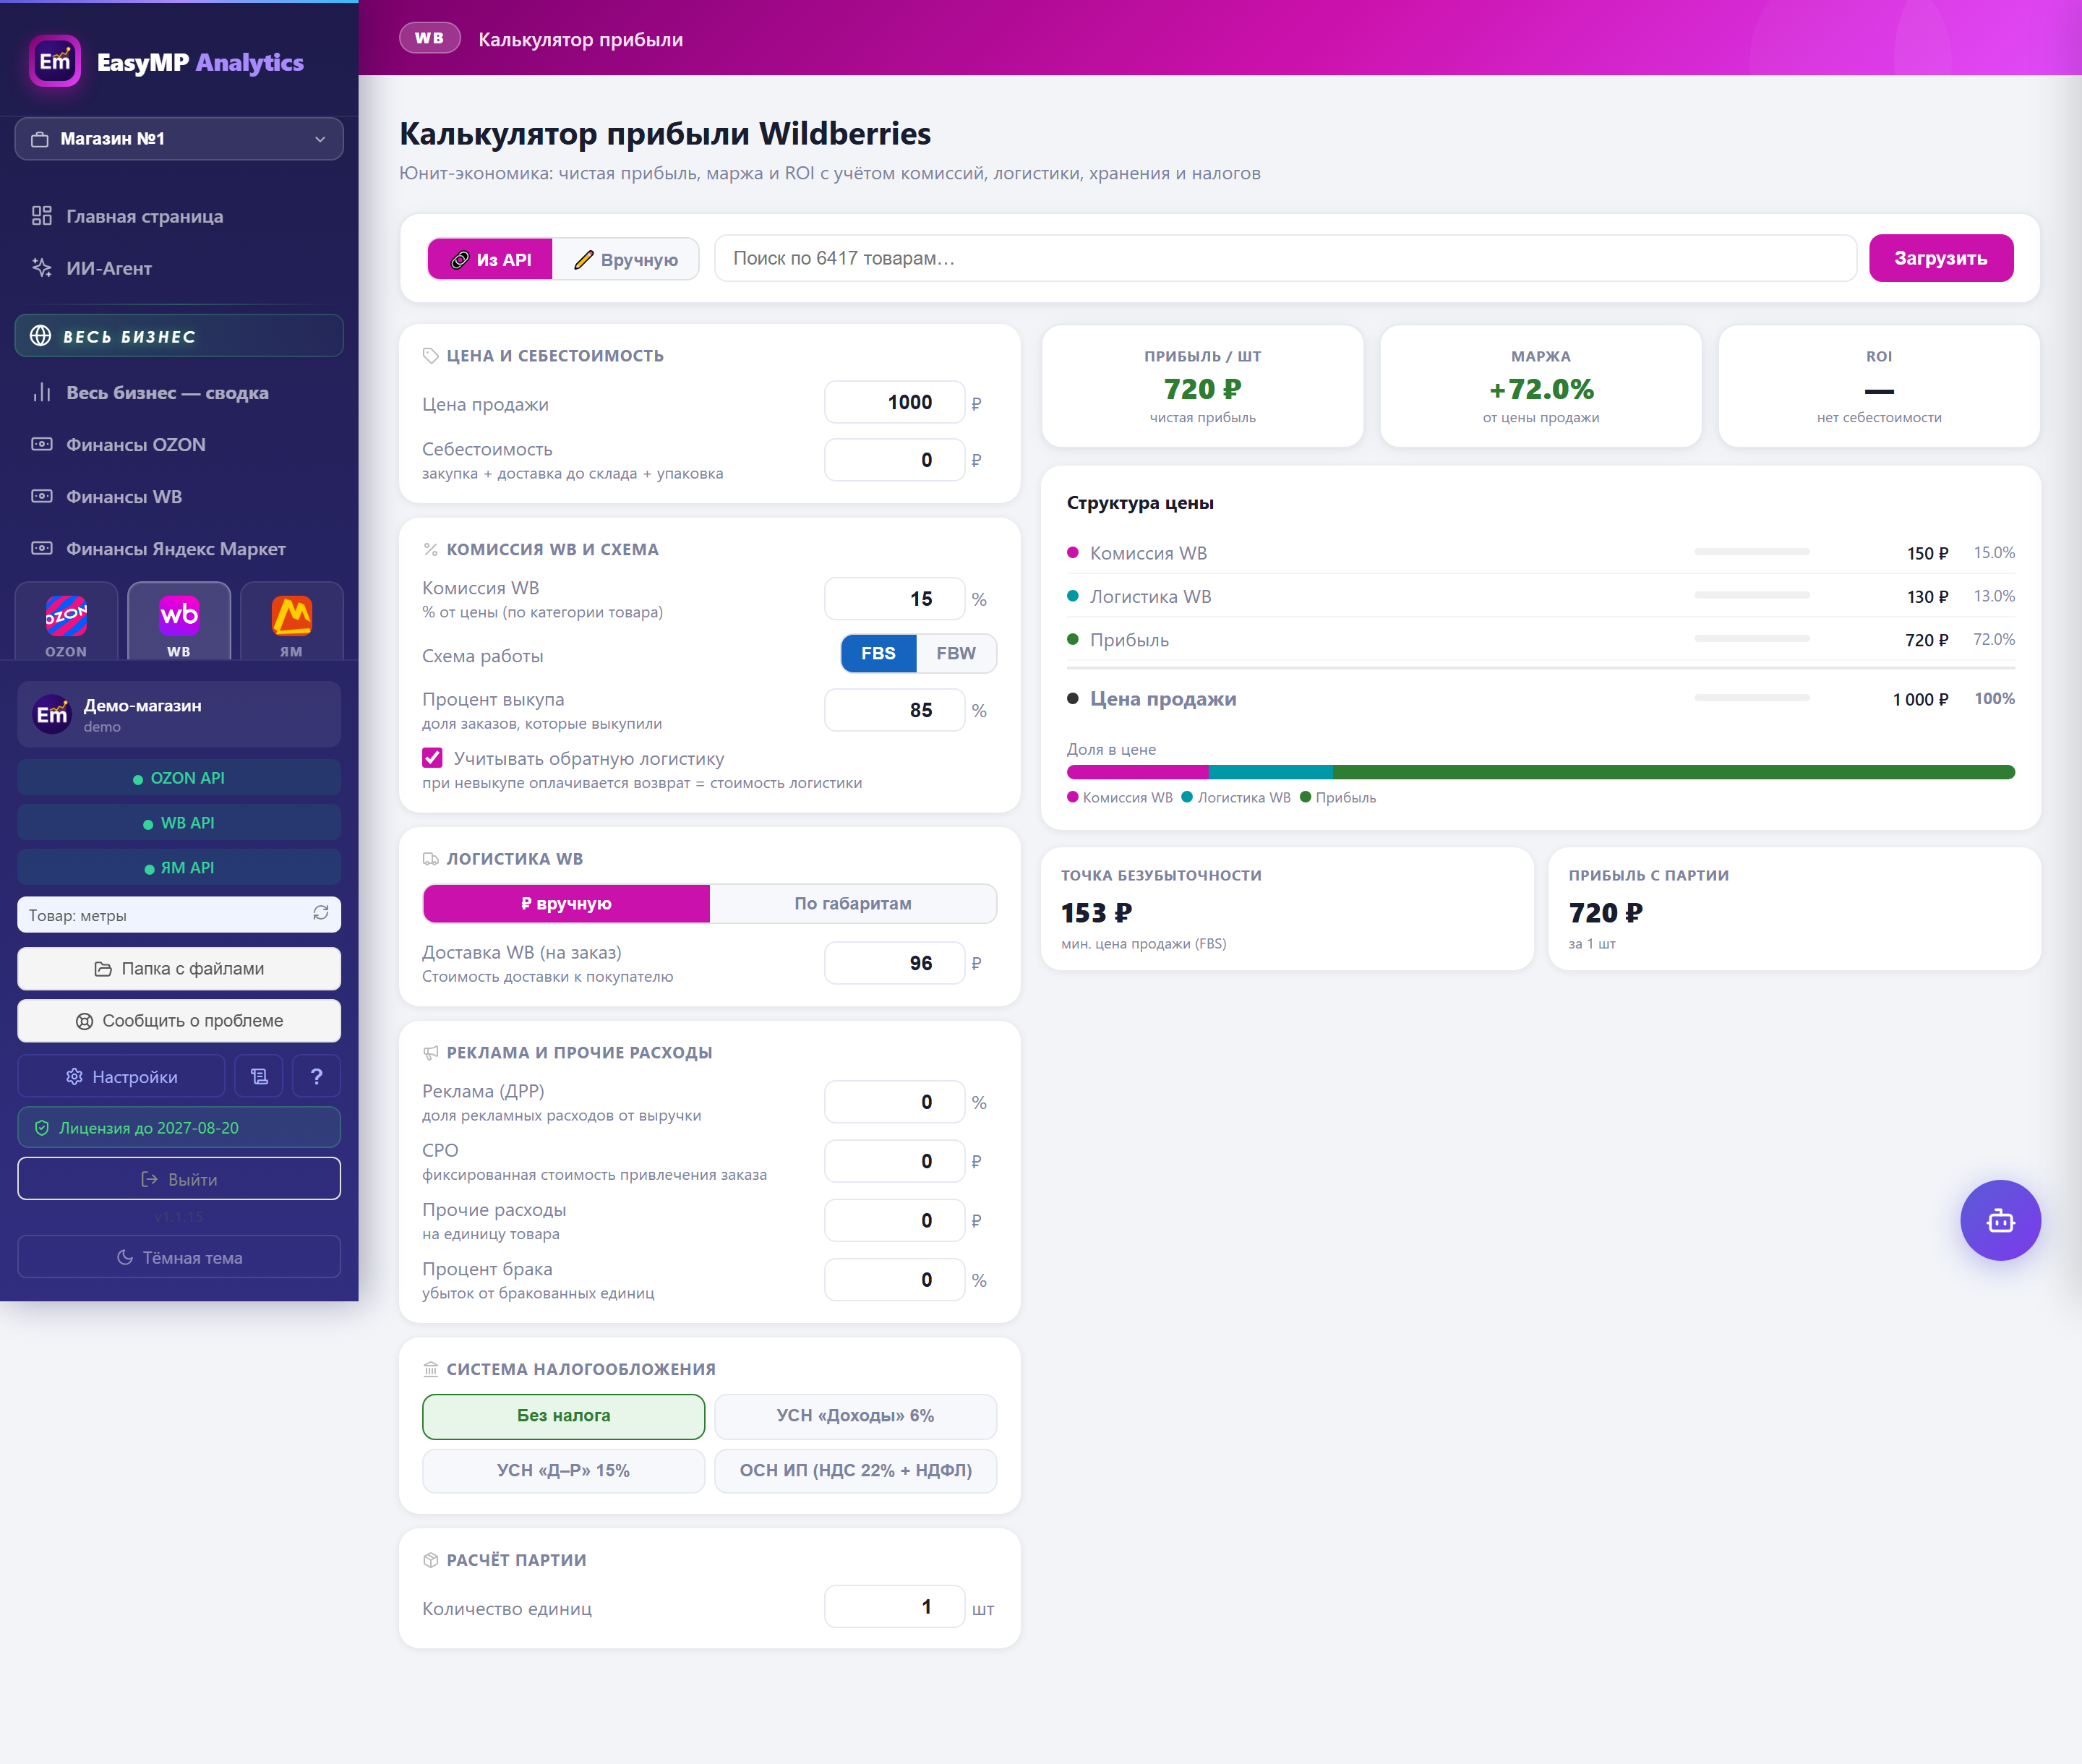The image size is (2082, 1764).
Task: Open the log icon next to Настройки
Action: tap(259, 1076)
